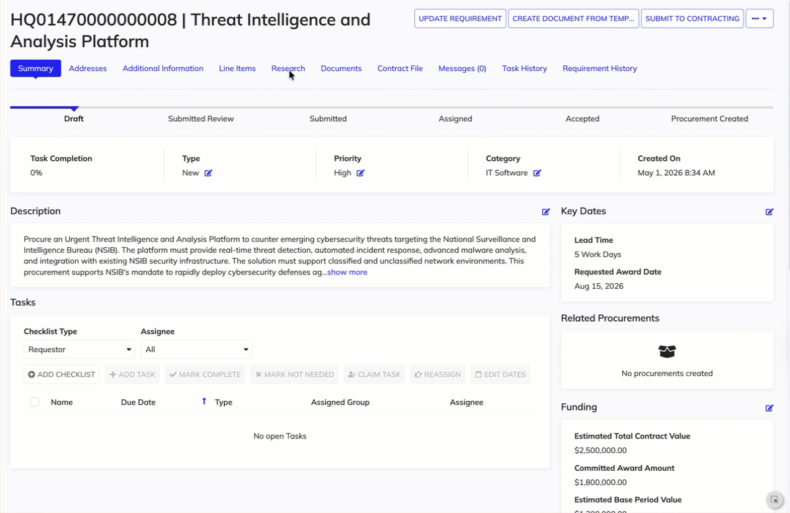
Task: Click Submit to Contracting button
Action: (x=692, y=19)
